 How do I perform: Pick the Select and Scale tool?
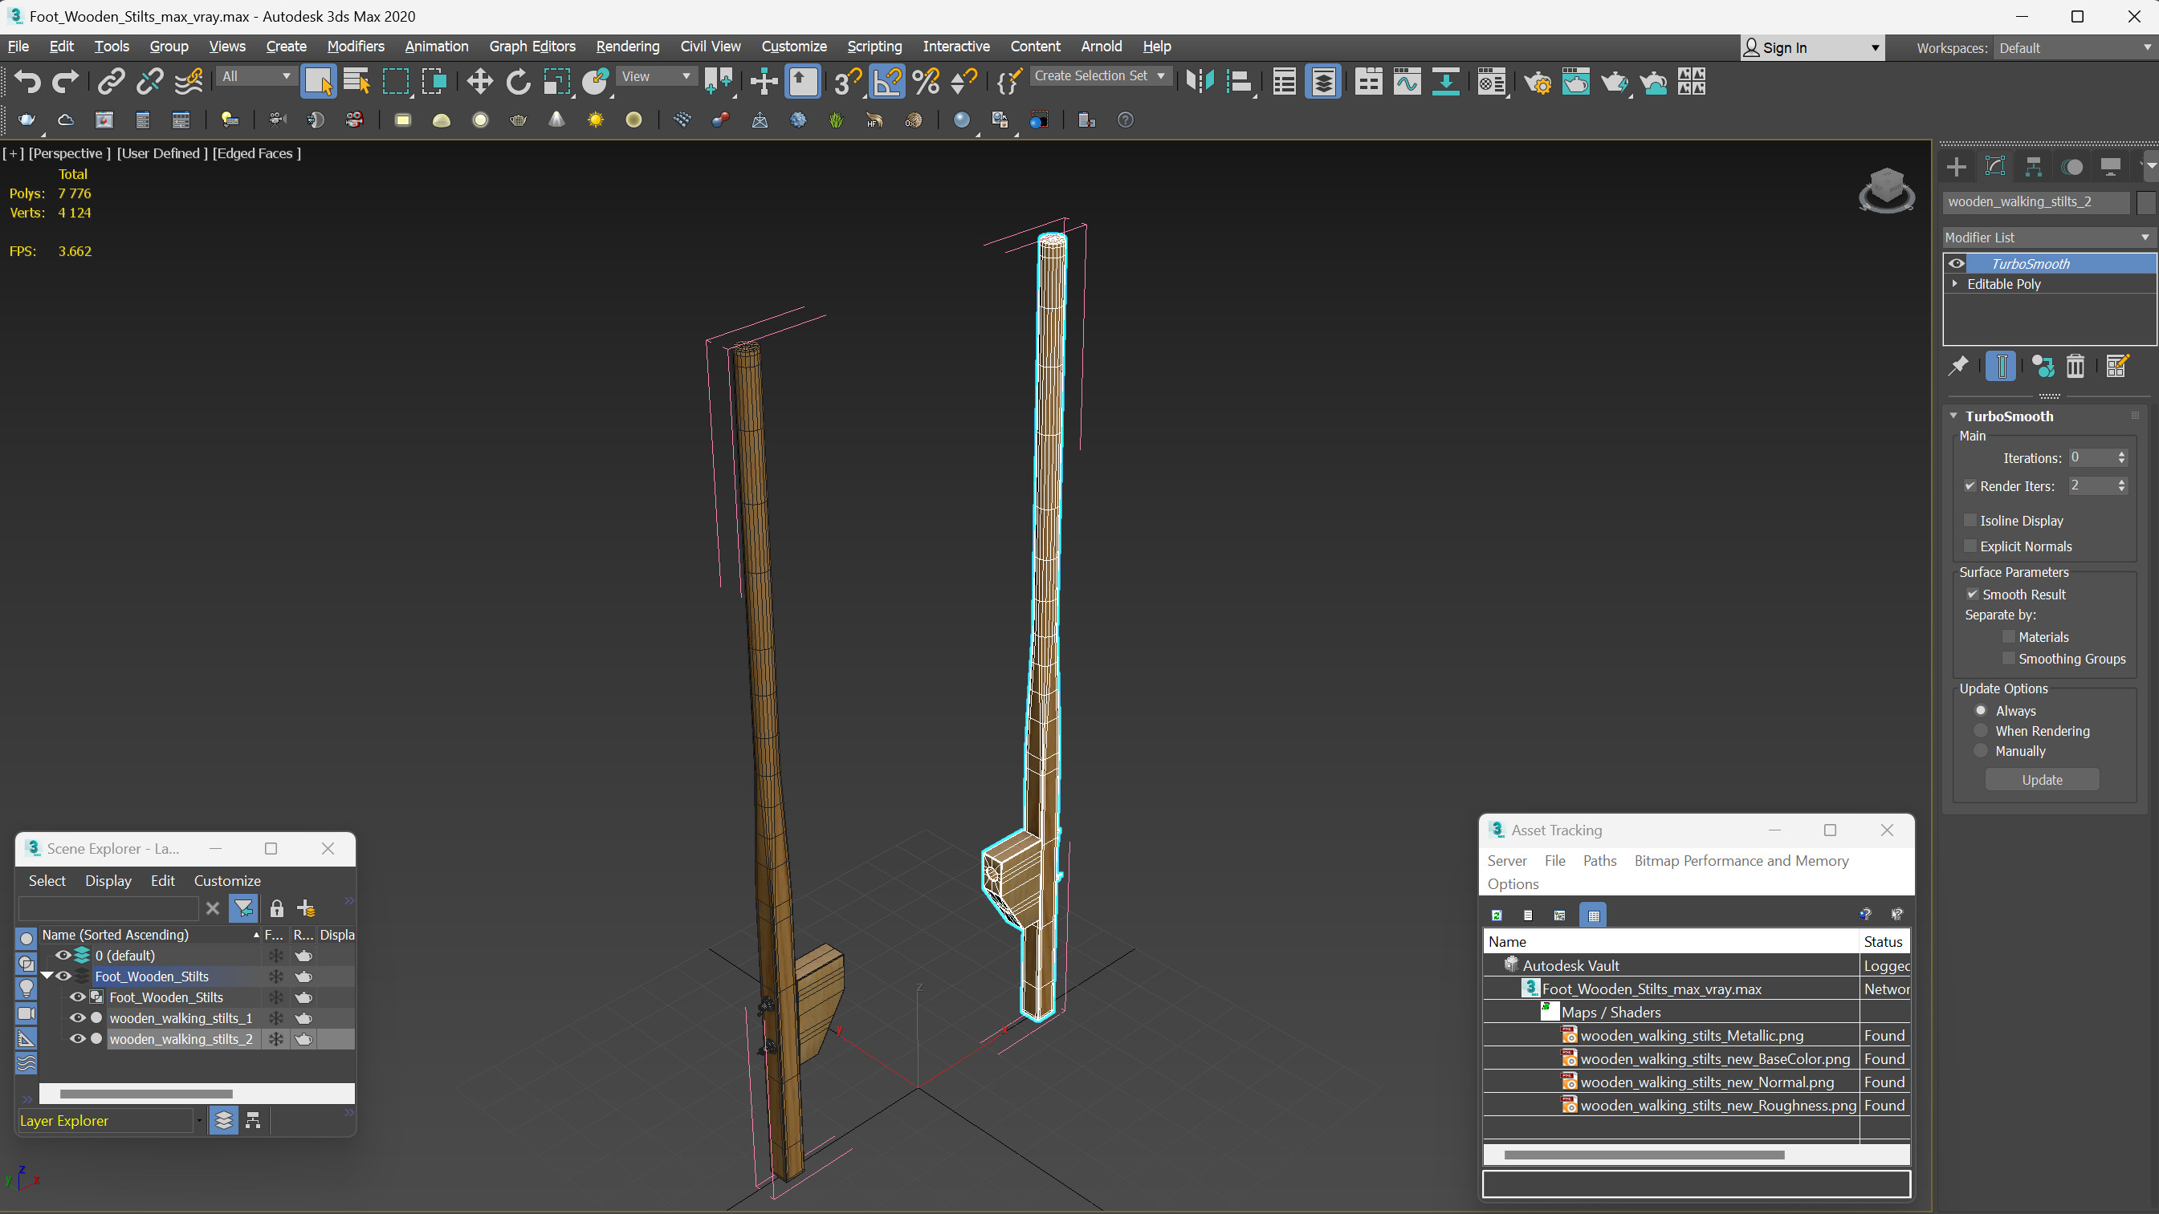coord(556,81)
